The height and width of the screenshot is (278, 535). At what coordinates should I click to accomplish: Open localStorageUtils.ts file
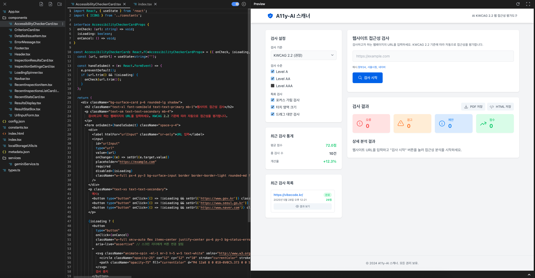[x=33, y=146]
